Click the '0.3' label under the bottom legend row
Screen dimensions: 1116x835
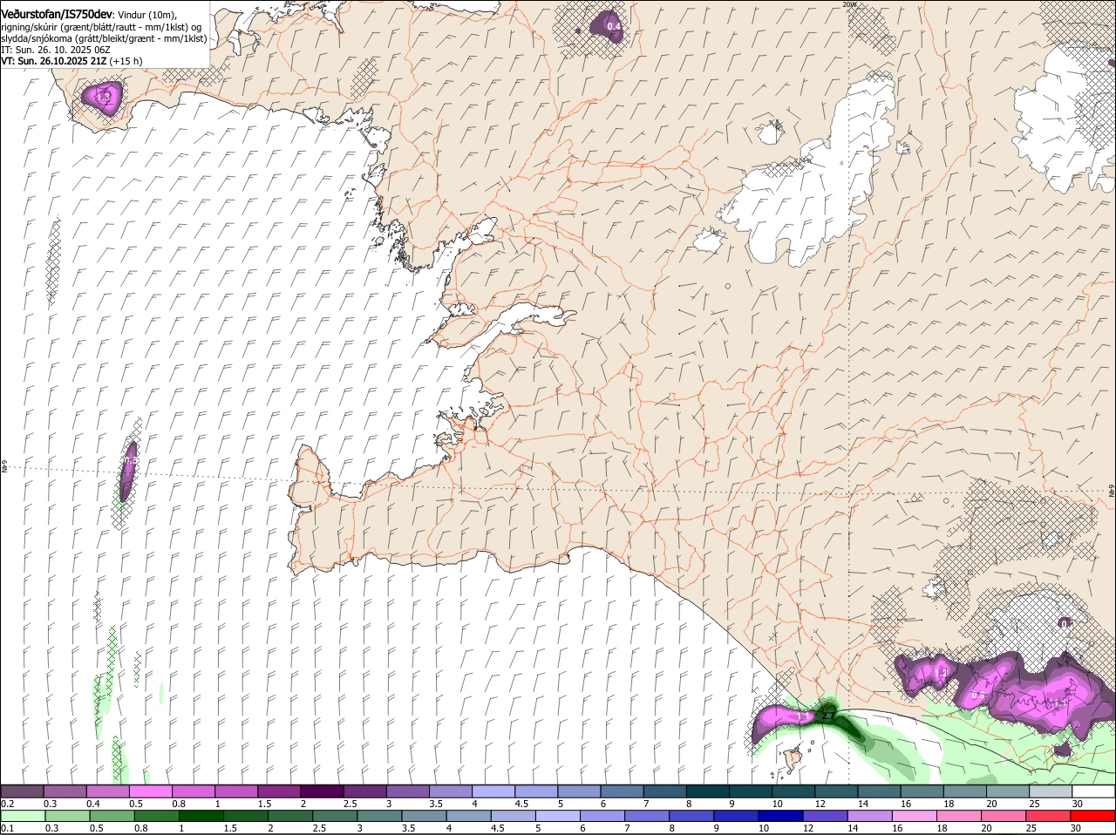(x=51, y=828)
